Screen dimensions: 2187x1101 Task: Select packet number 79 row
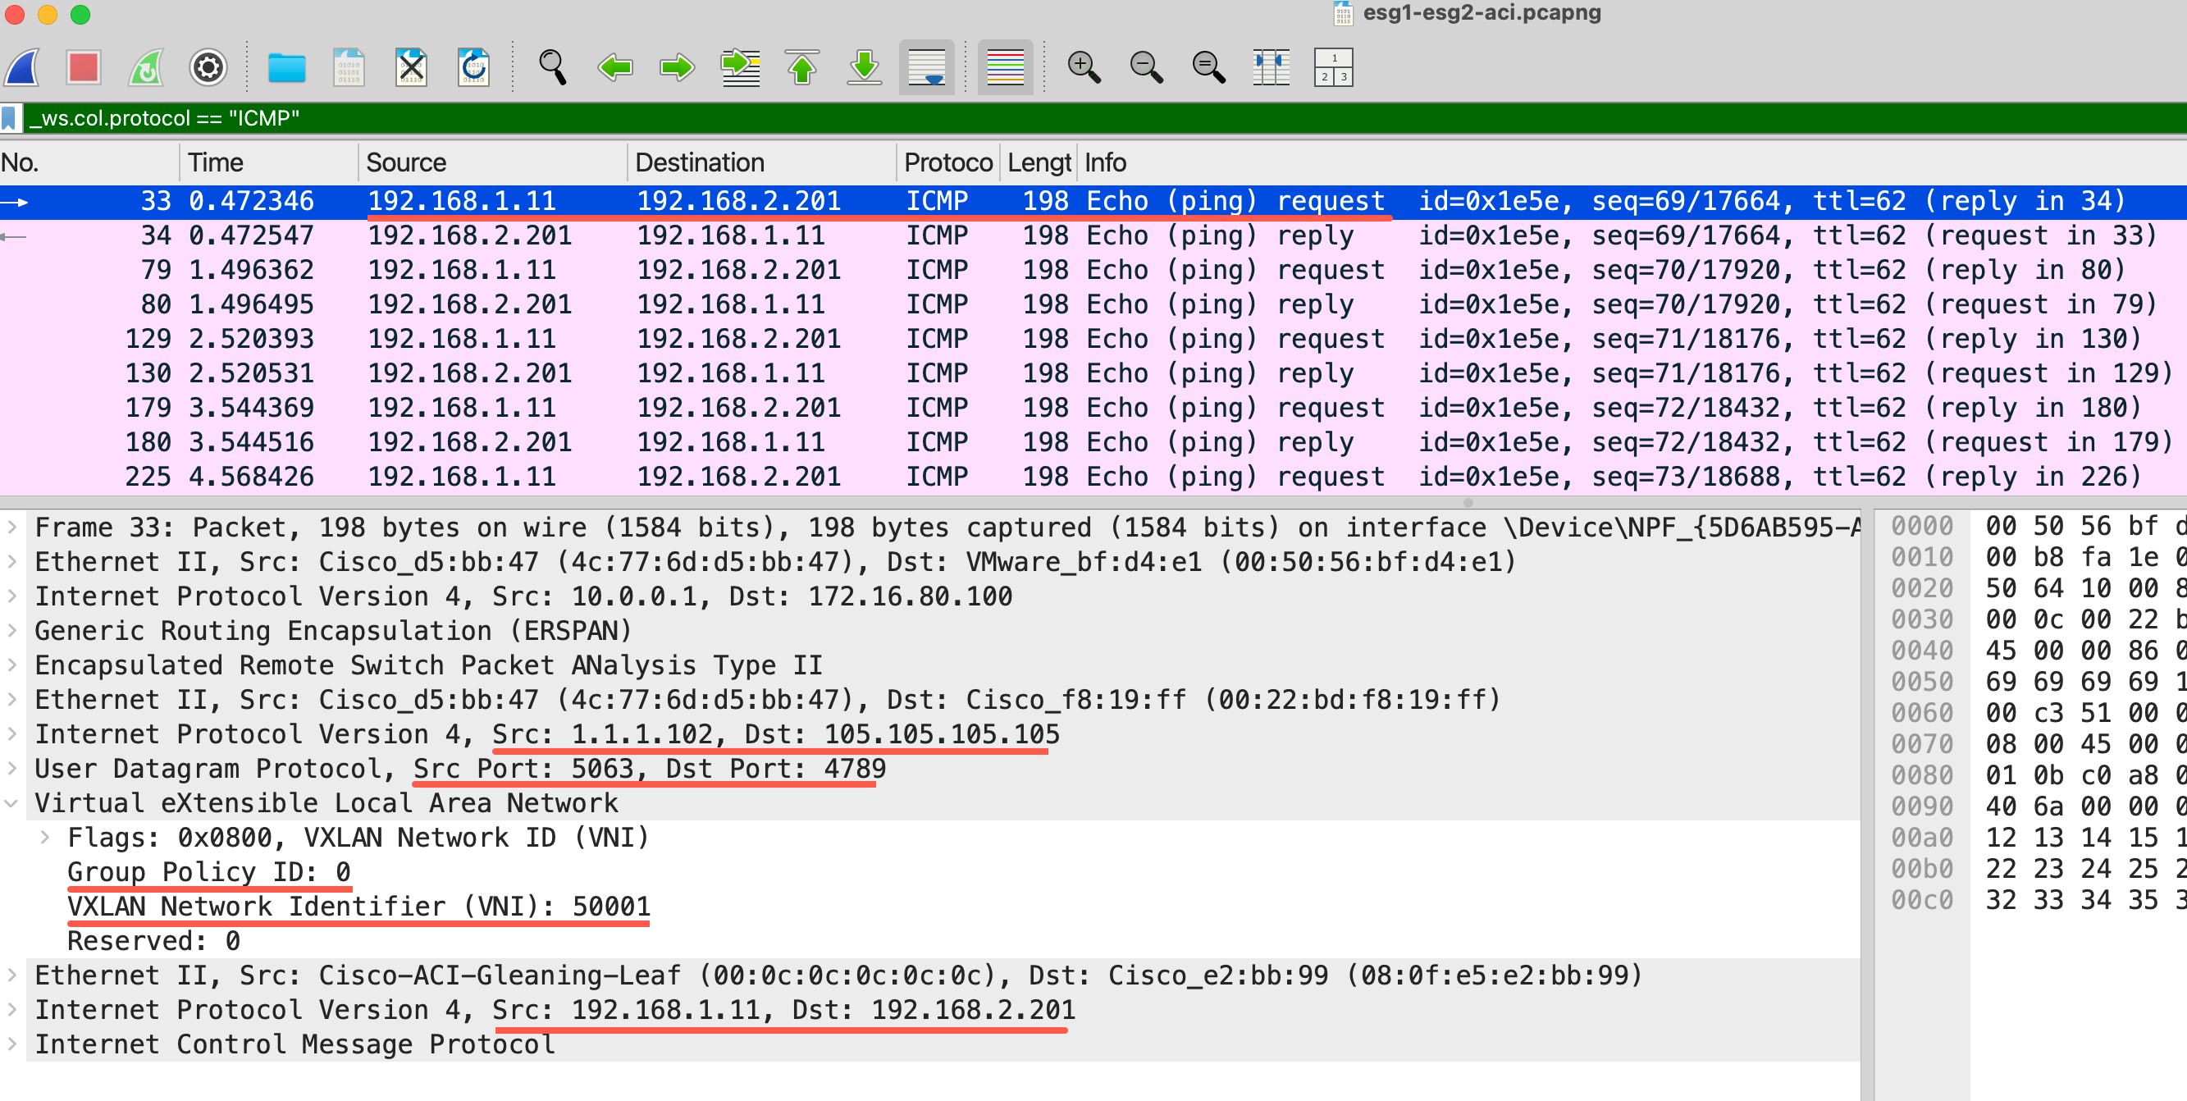[x=1093, y=270]
